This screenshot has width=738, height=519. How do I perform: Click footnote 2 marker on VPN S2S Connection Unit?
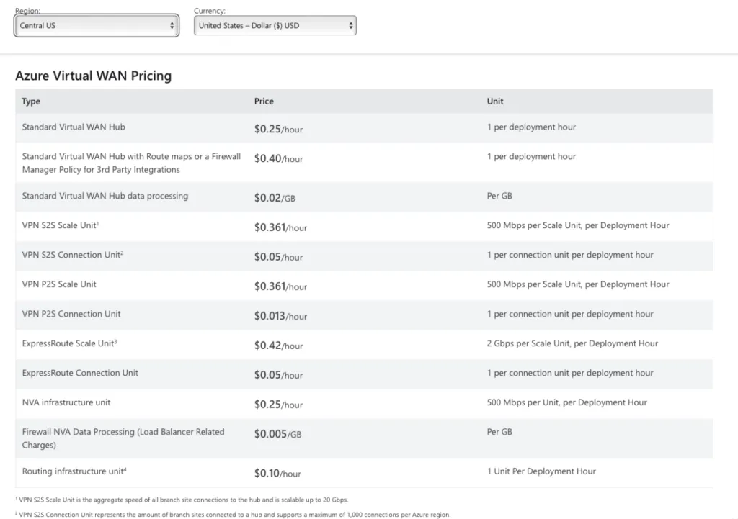click(123, 253)
